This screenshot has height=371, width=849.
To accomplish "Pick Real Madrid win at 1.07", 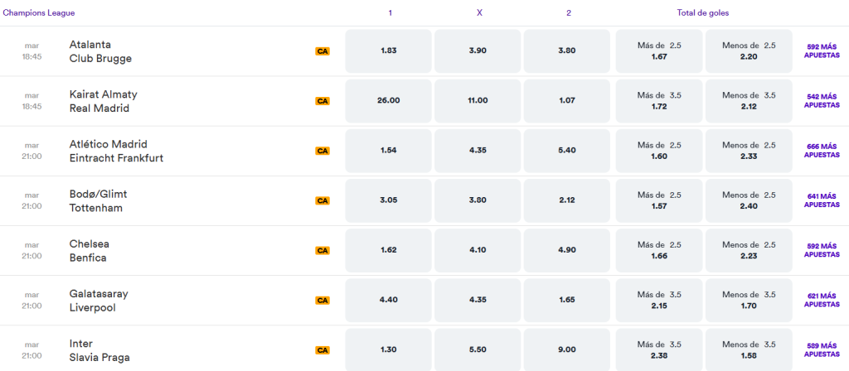I will coord(566,100).
